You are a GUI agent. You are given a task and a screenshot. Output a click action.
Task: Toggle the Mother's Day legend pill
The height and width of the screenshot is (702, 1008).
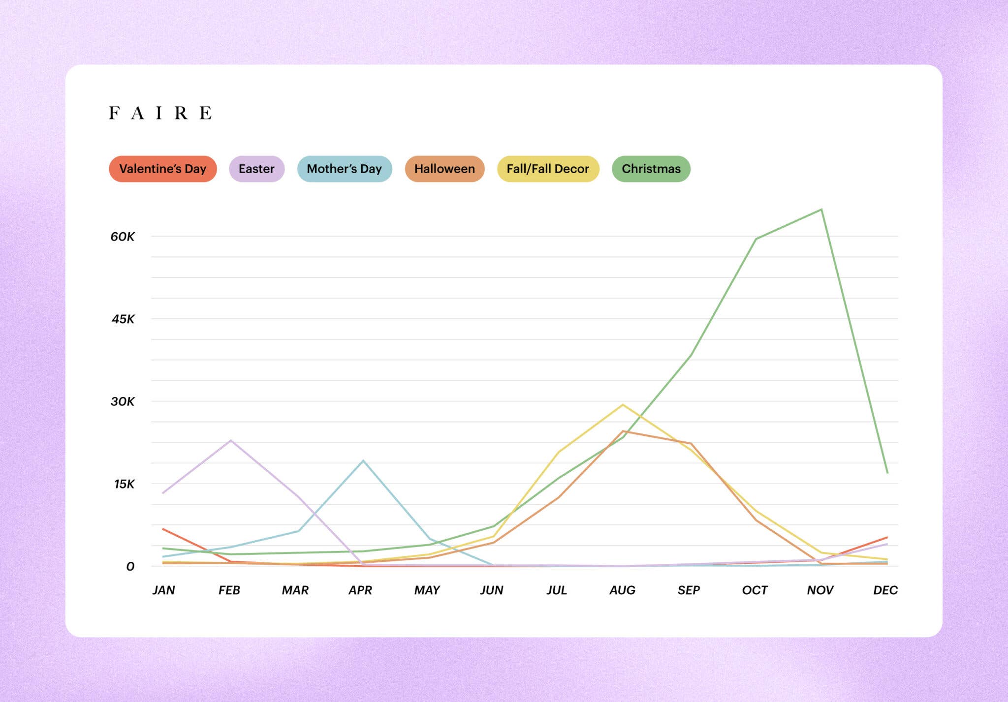(344, 169)
